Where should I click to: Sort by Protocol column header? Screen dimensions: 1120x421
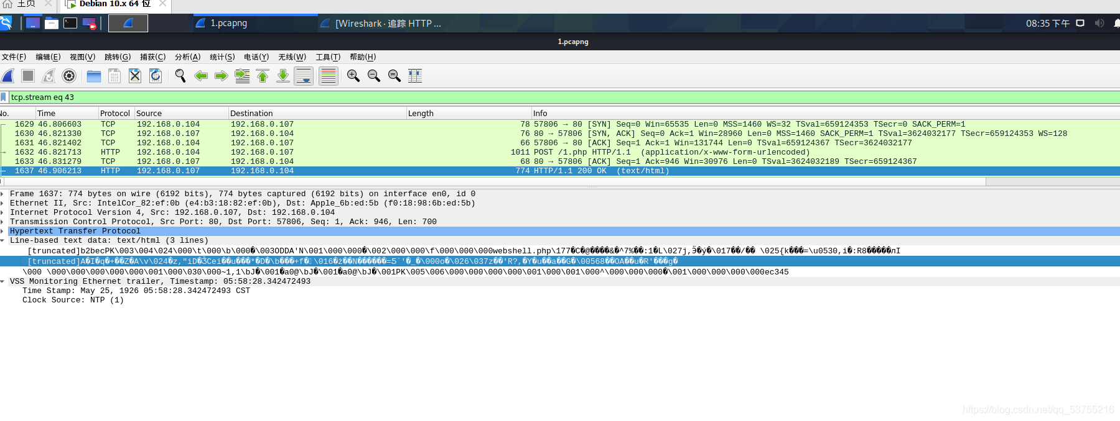tap(116, 113)
